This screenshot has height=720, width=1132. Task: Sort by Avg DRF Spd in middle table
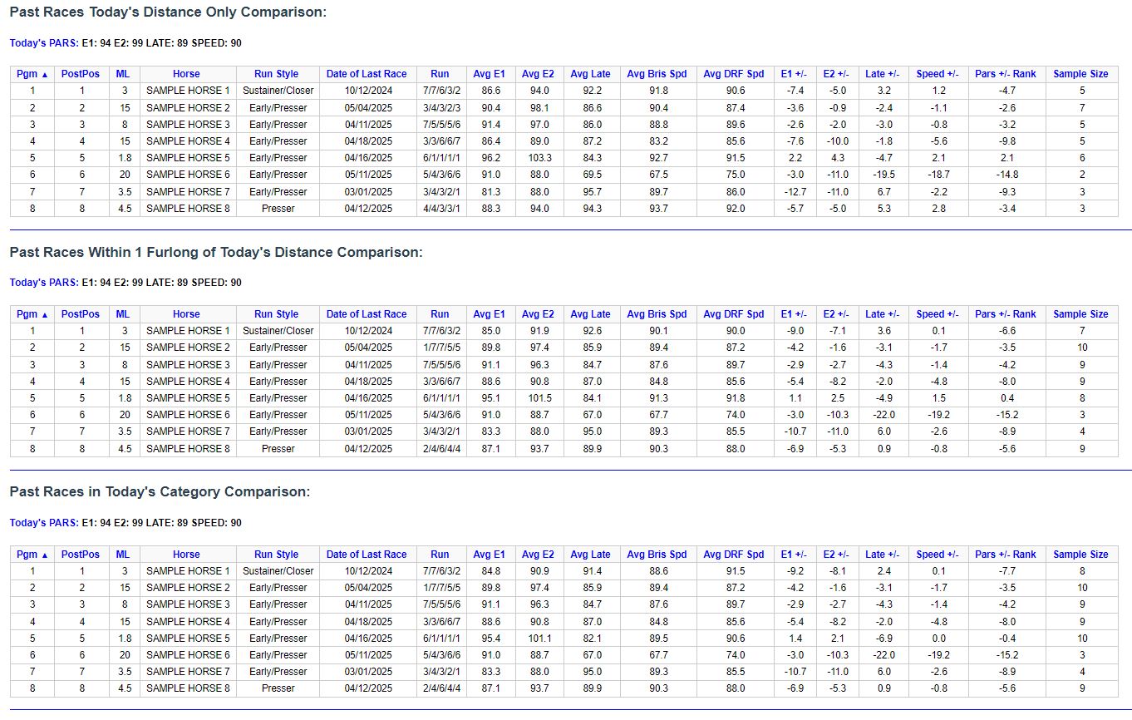point(733,313)
